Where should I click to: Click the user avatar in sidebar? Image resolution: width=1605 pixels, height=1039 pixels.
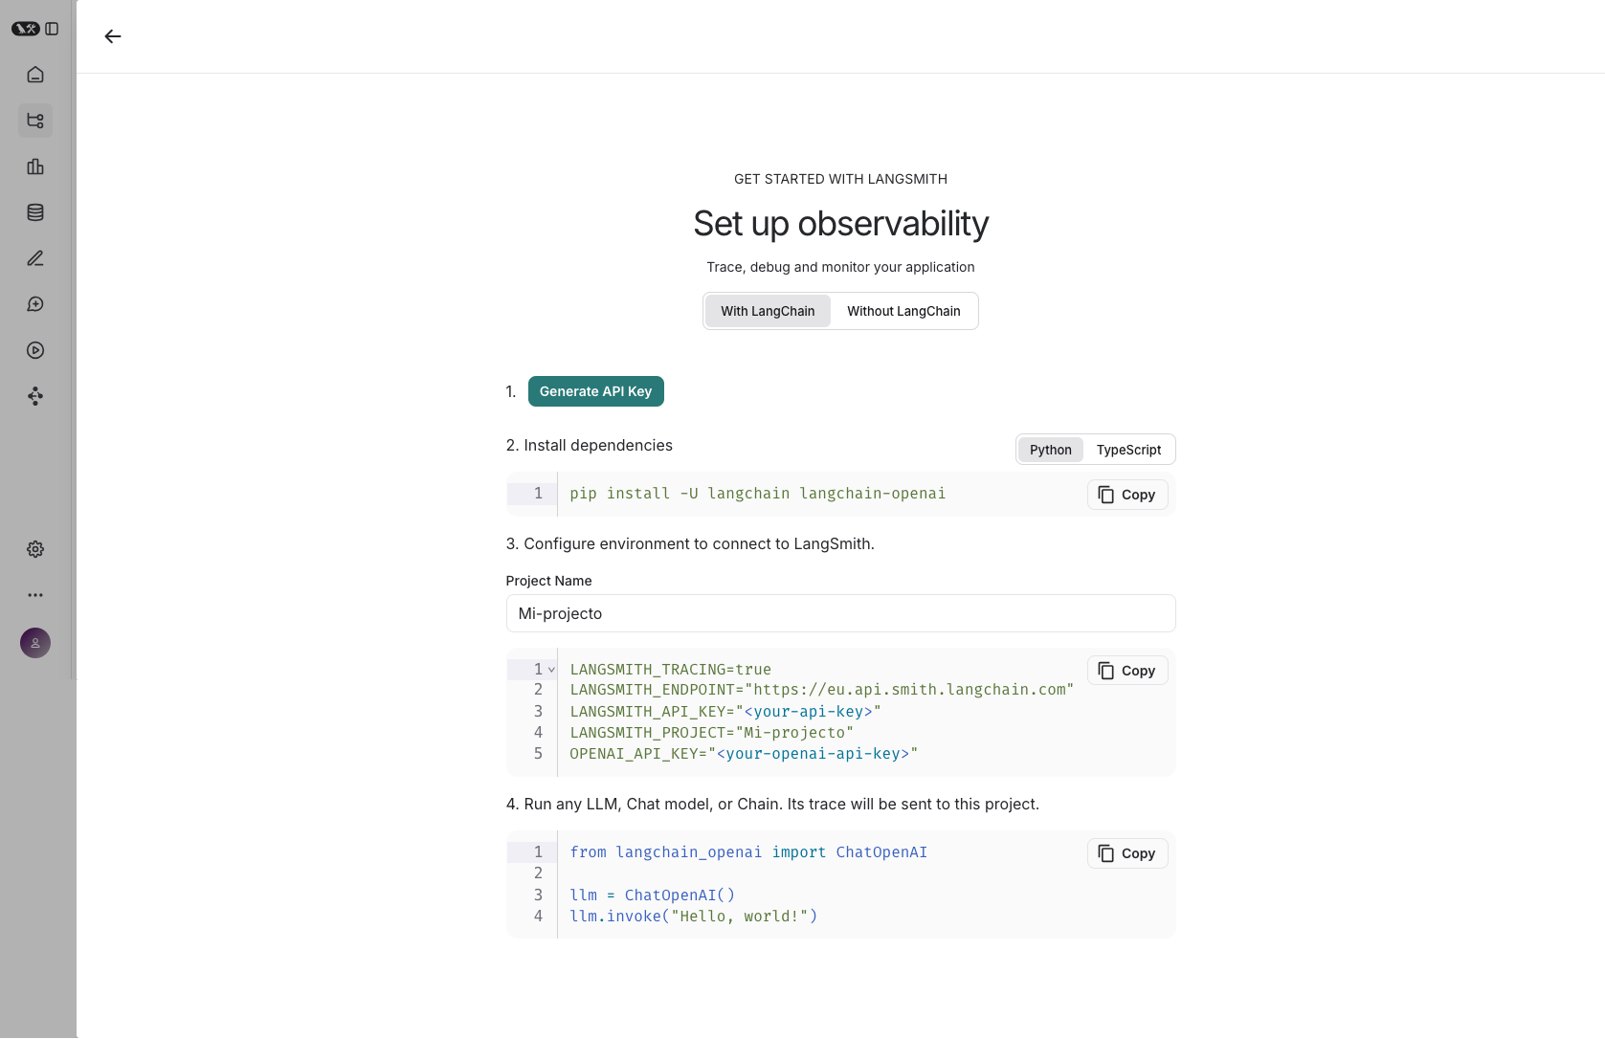pos(35,643)
